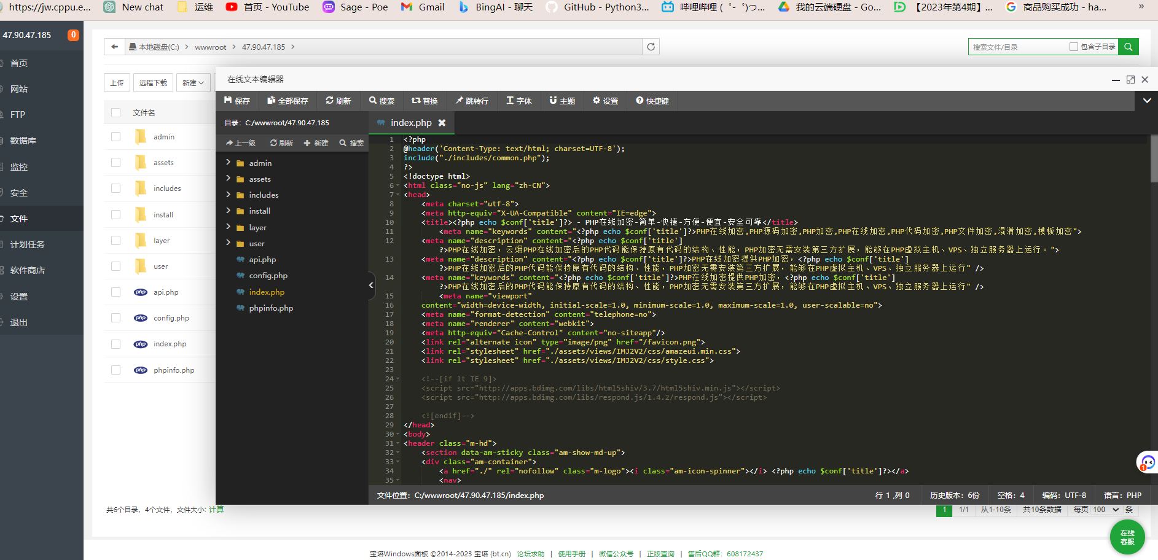Click 历史版本: 6份 in status bar
This screenshot has height=560, width=1158.
click(x=955, y=496)
